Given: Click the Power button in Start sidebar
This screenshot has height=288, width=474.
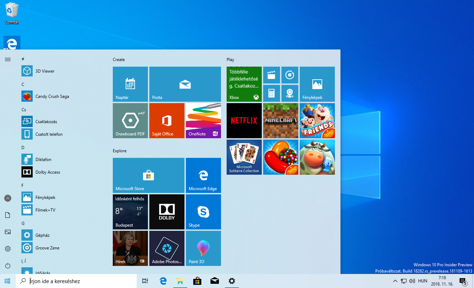Looking at the screenshot, I should (x=8, y=266).
